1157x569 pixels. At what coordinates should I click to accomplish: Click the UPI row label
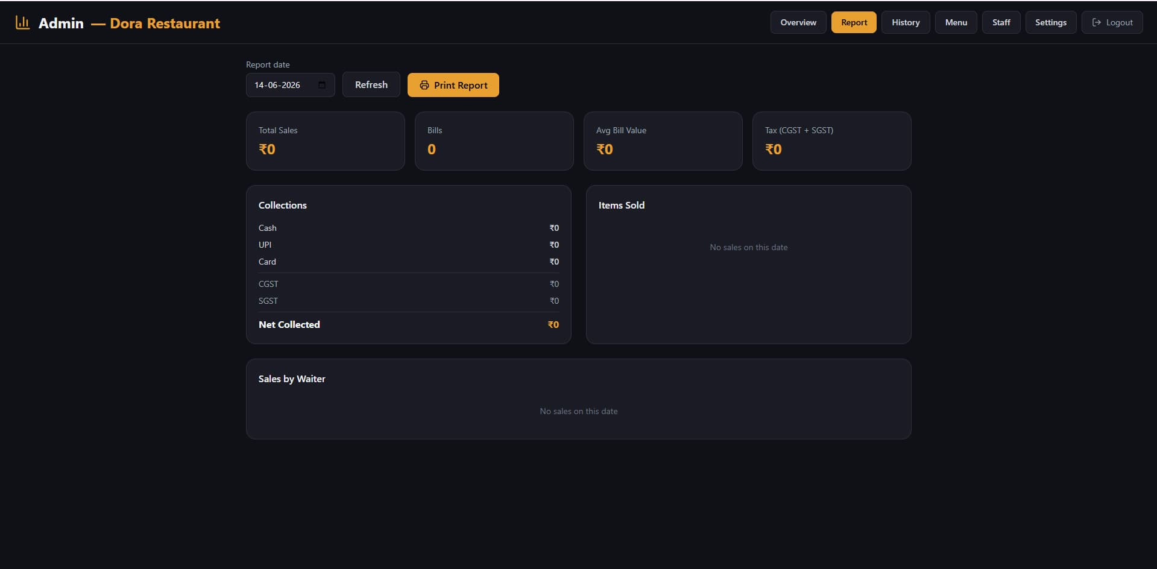coord(265,245)
